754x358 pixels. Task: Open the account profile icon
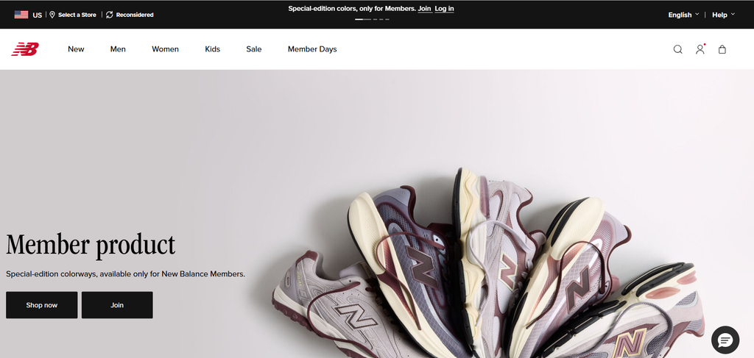tap(700, 49)
